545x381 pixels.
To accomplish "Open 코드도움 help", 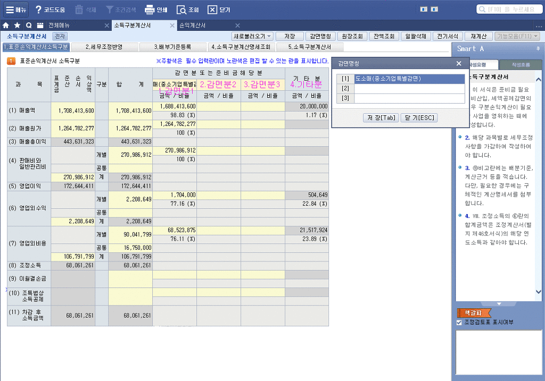I will click(49, 10).
